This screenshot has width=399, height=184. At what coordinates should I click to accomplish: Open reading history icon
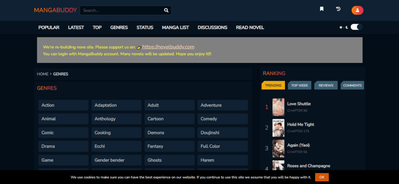tap(338, 9)
